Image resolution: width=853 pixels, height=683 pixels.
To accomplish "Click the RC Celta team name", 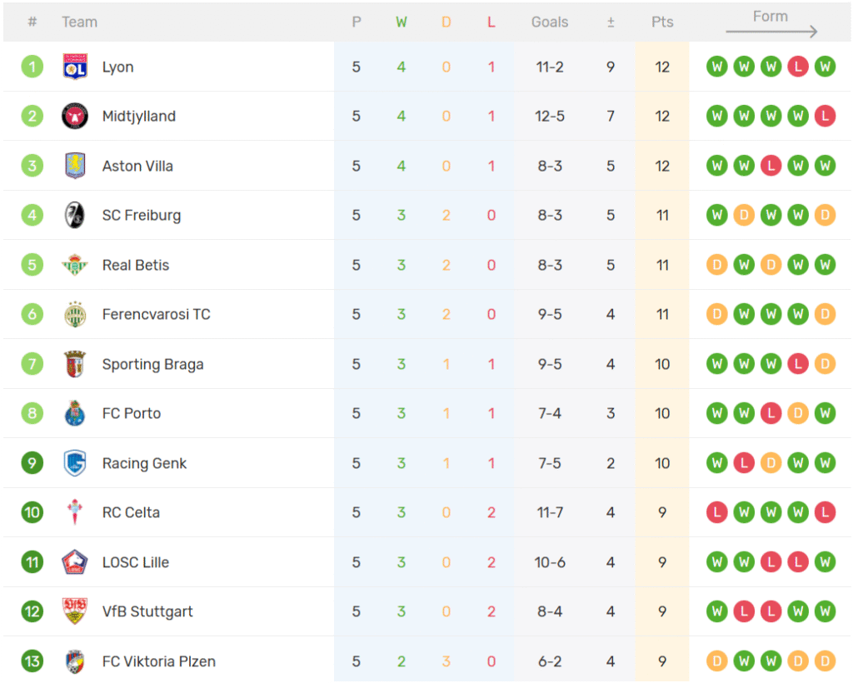I will (131, 512).
